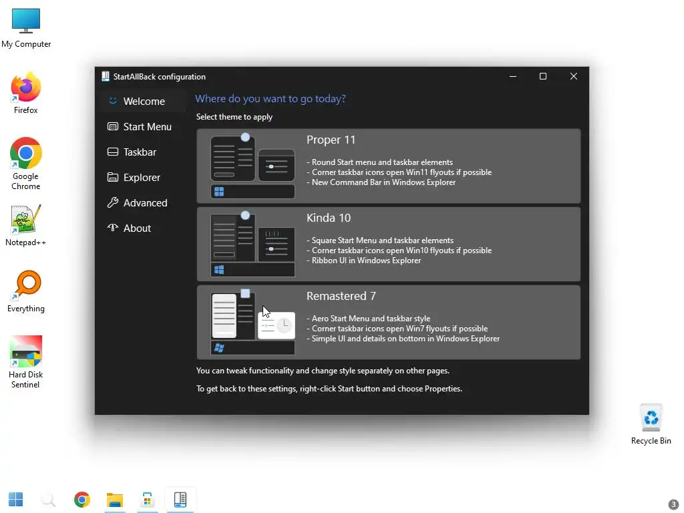Click the Kinda 10 theme preview thumbnail
This screenshot has height=513, width=684.
coord(252,244)
